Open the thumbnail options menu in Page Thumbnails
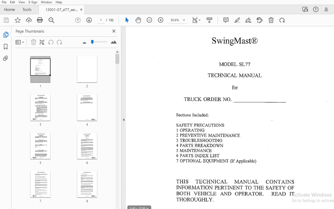334x209 pixels. point(20,42)
